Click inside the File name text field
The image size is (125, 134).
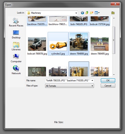[68, 80]
